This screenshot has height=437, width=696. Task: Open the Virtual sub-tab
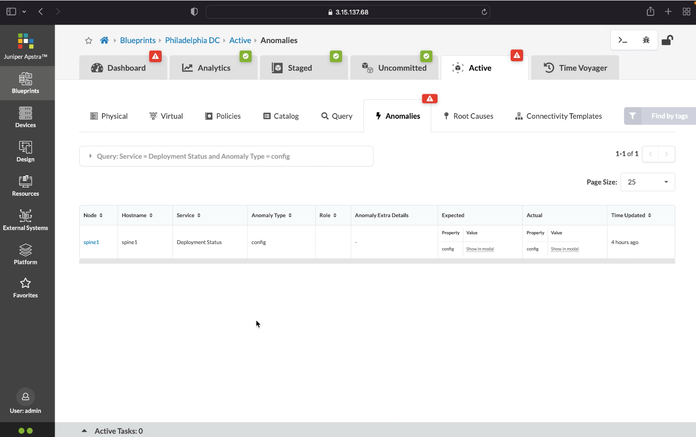tap(166, 116)
